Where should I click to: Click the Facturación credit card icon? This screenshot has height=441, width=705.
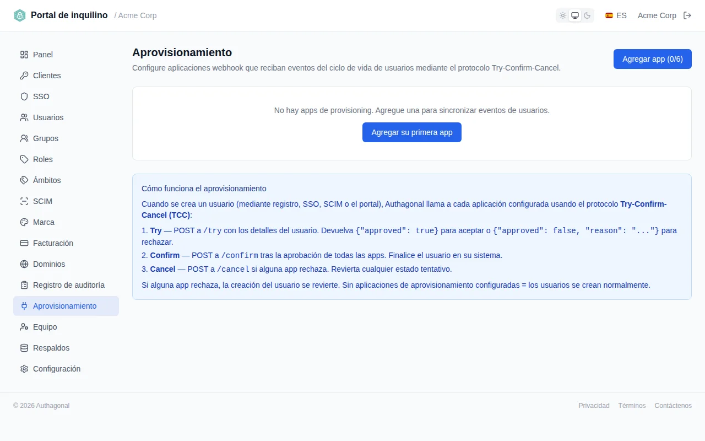[x=24, y=243]
